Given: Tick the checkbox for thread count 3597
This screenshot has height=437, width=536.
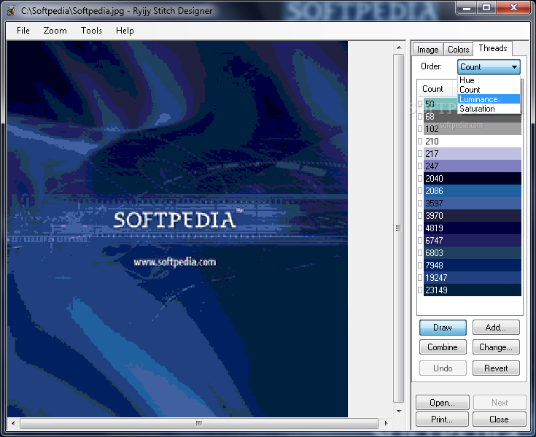Looking at the screenshot, I should point(420,203).
